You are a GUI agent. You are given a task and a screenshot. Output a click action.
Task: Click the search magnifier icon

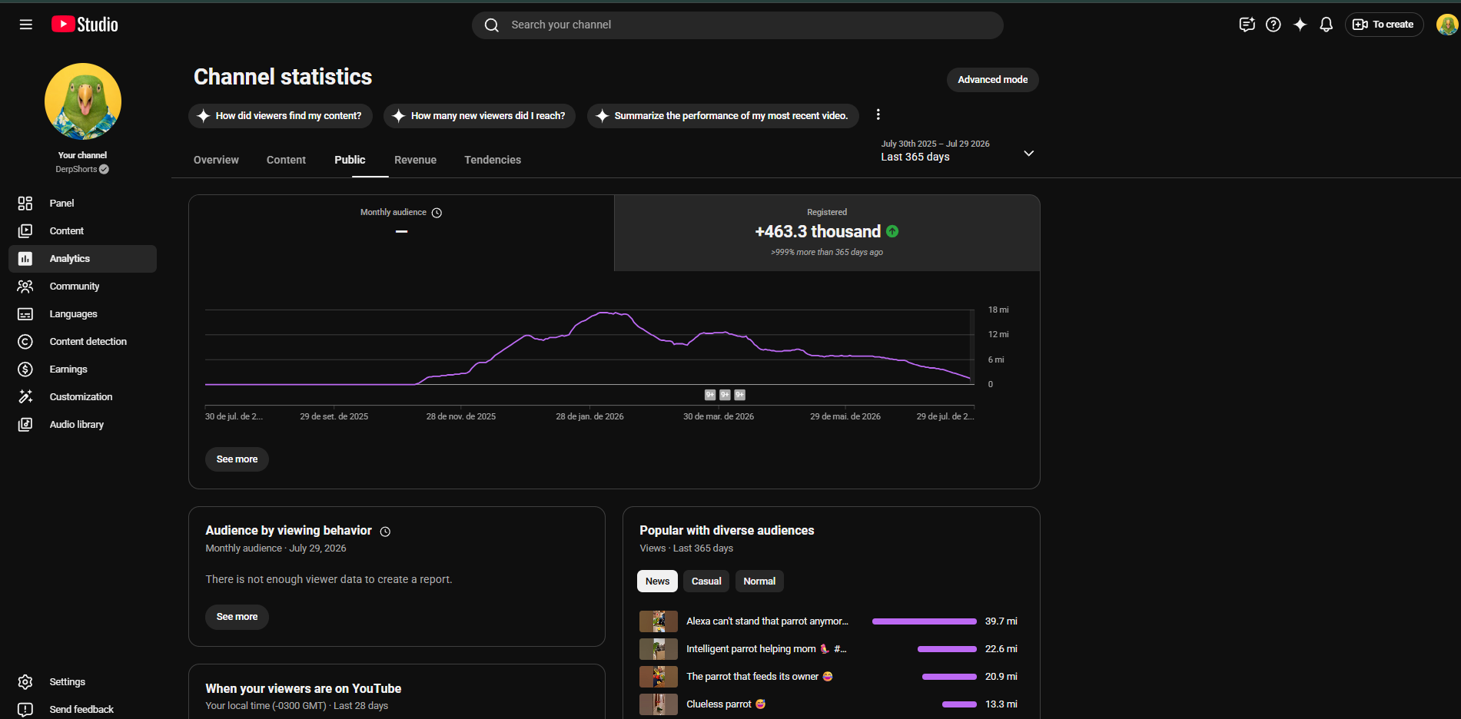[492, 25]
